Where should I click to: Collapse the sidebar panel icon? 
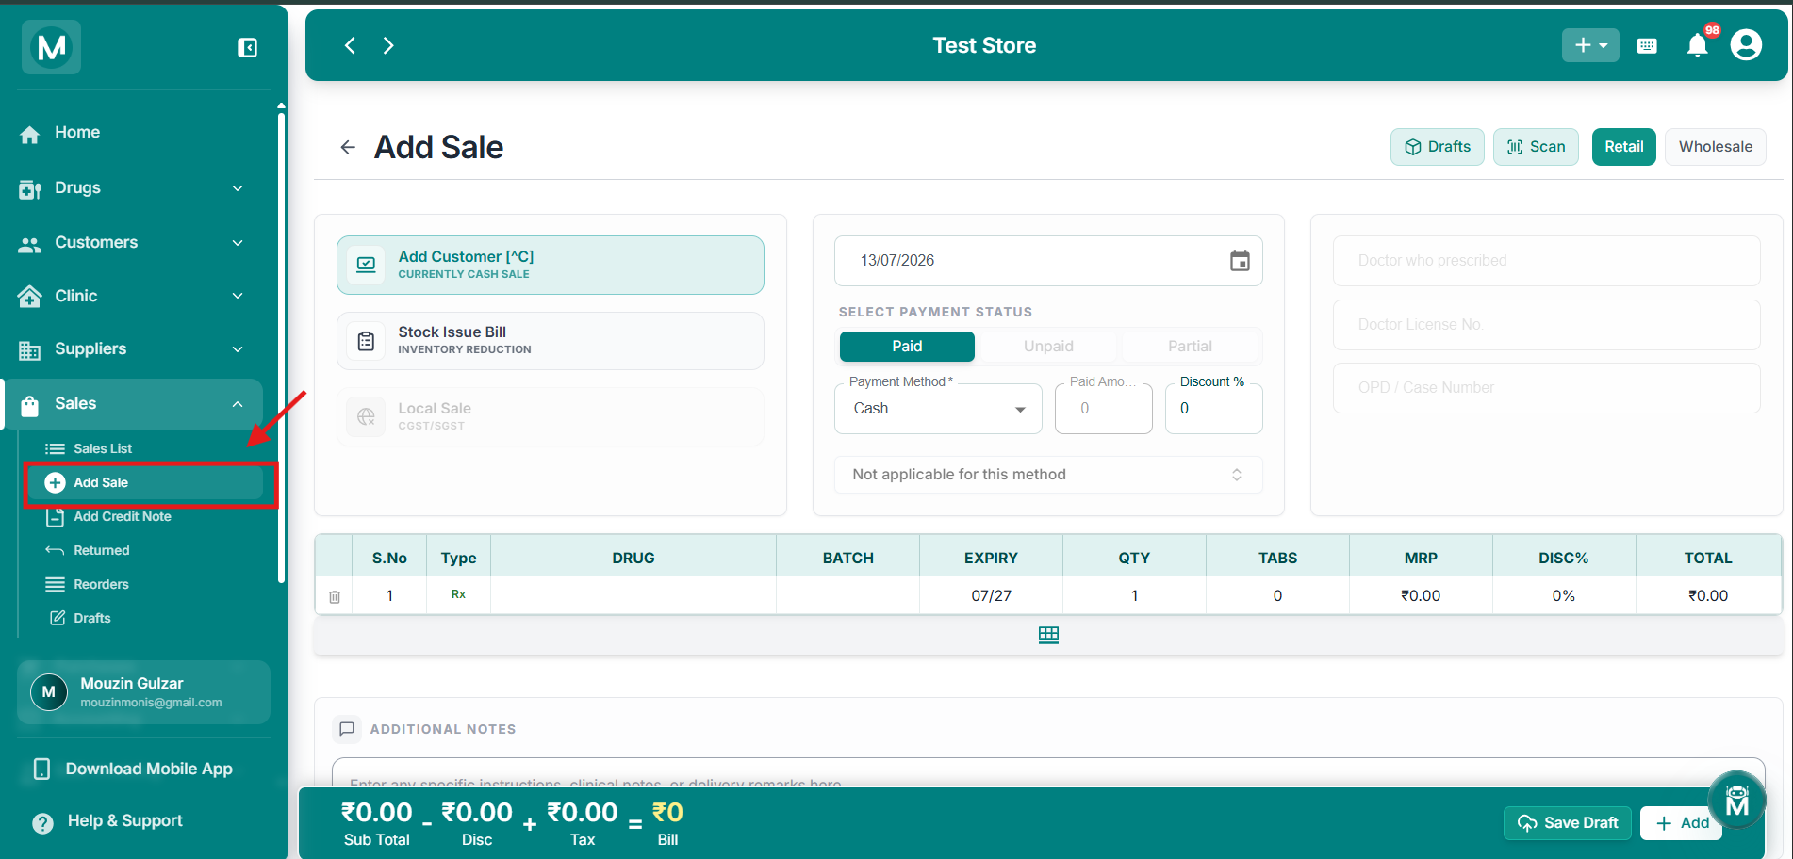click(x=247, y=47)
